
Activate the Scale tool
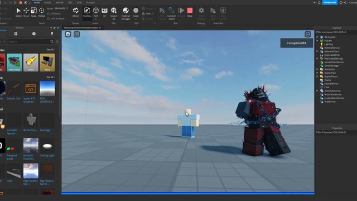33,12
